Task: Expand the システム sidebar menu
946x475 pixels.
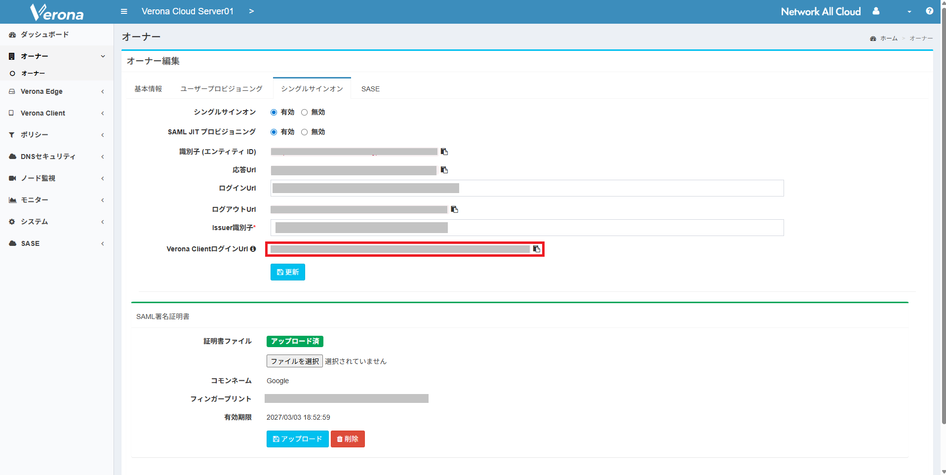Action: click(x=103, y=222)
